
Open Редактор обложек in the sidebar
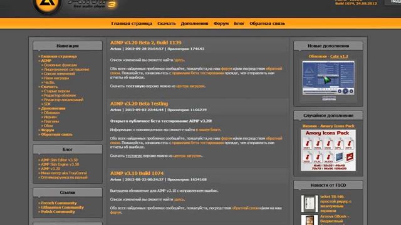(x=60, y=96)
